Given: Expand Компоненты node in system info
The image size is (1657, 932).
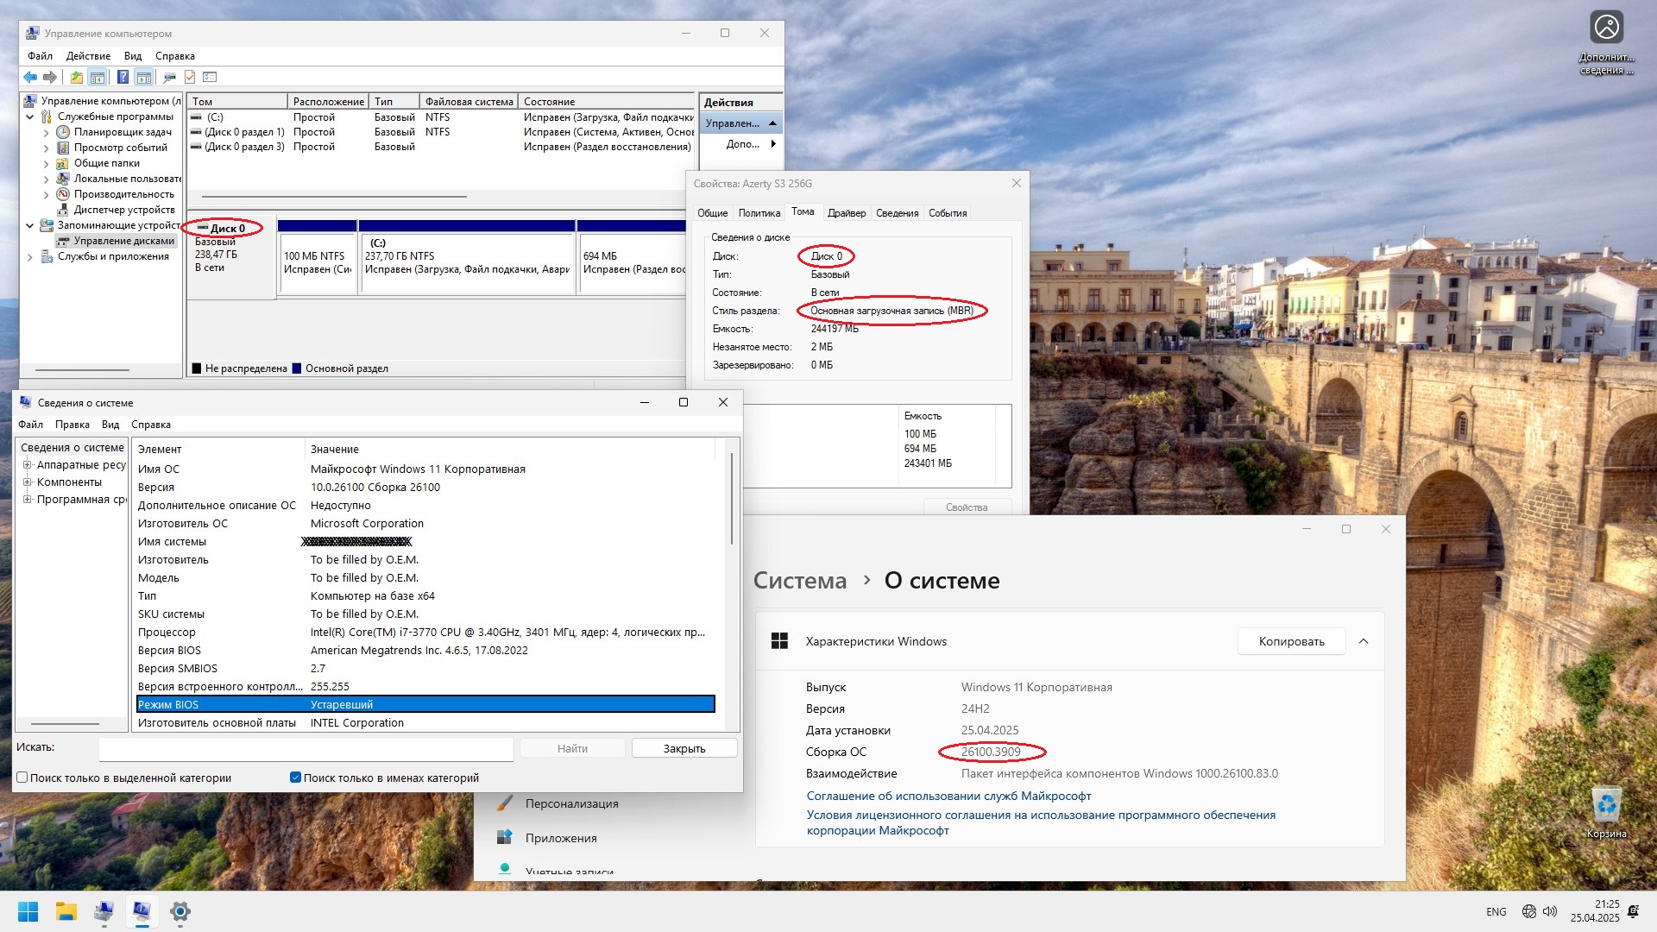Looking at the screenshot, I should 27,482.
